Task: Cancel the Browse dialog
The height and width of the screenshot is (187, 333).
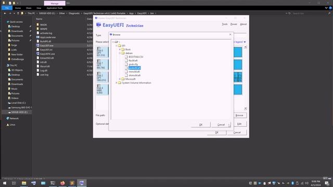Action: coord(221,125)
